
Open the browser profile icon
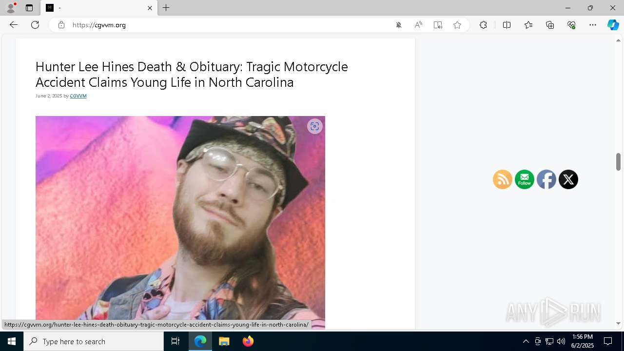[x=11, y=8]
